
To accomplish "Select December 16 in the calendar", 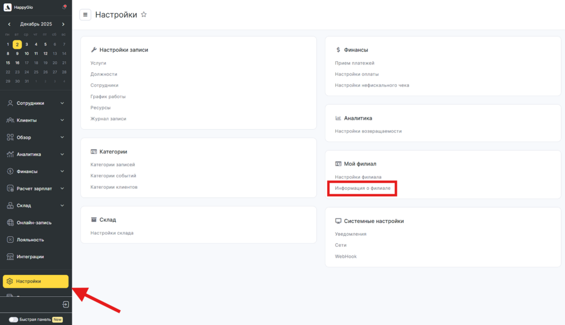I will click(17, 63).
